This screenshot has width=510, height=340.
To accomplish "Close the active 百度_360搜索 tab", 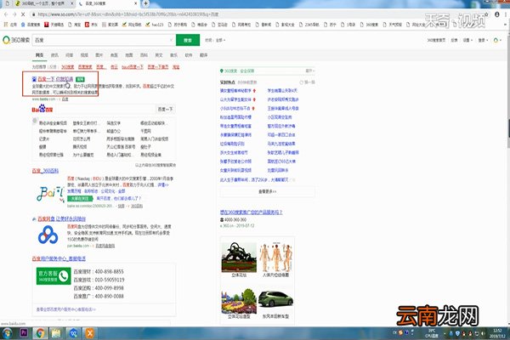I will [x=136, y=3].
